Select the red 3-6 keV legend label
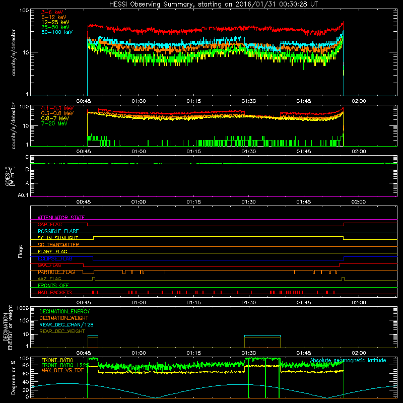The width and height of the screenshot is (403, 403). [52, 12]
